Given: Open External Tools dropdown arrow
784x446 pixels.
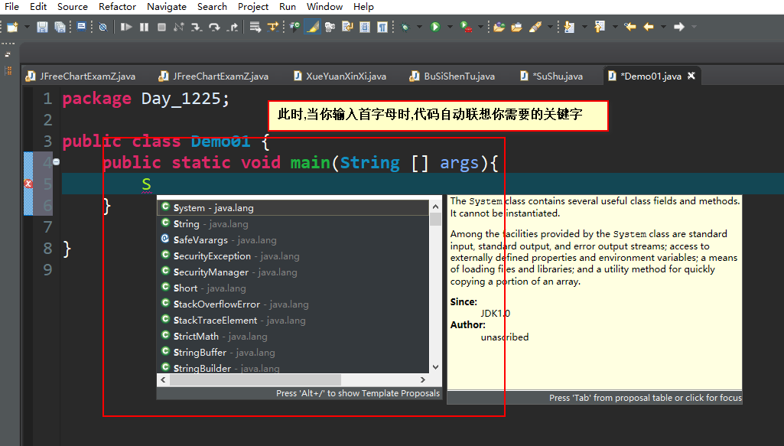Looking at the screenshot, I should point(480,27).
